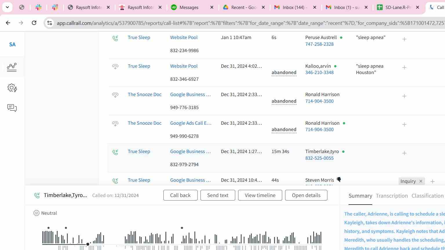This screenshot has height=250, width=445.
Task: Reload the current page
Action: pyautogui.click(x=34, y=23)
